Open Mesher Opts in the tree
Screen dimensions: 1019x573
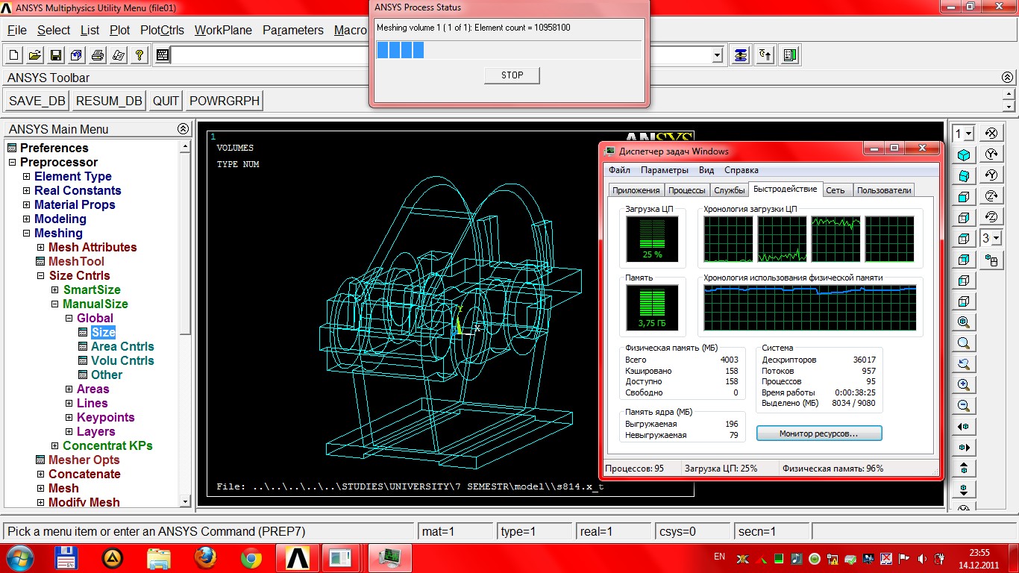click(x=84, y=460)
